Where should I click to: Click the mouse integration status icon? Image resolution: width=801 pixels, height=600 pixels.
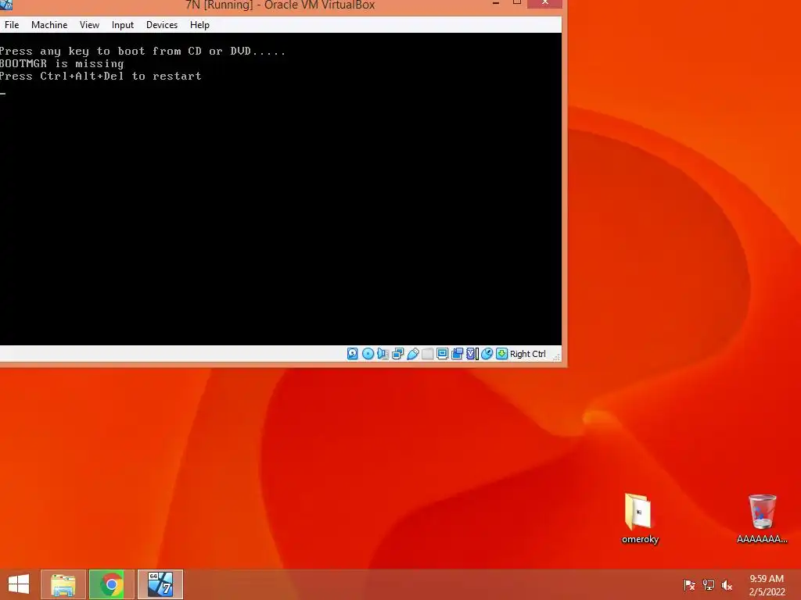pyautogui.click(x=487, y=354)
